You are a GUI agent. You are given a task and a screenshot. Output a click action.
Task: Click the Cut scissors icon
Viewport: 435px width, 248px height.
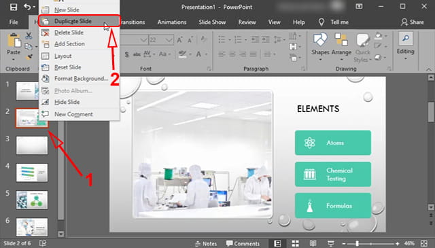point(29,35)
